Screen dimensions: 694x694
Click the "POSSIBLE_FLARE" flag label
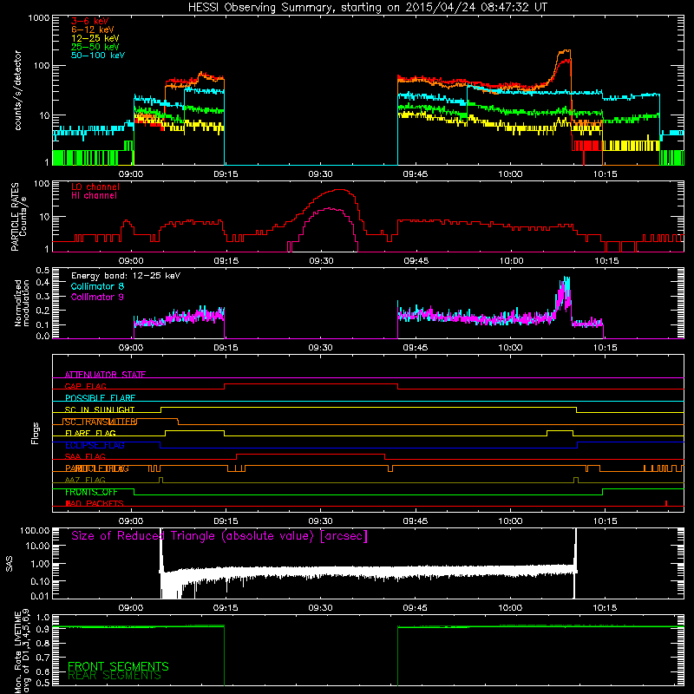100,398
